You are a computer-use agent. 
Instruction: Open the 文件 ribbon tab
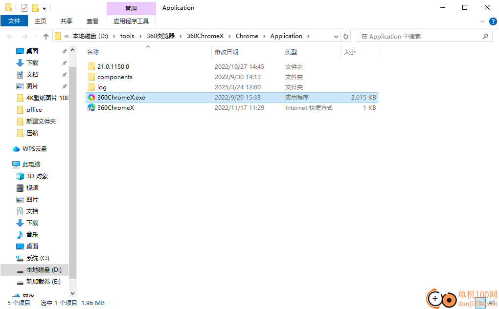[14, 21]
